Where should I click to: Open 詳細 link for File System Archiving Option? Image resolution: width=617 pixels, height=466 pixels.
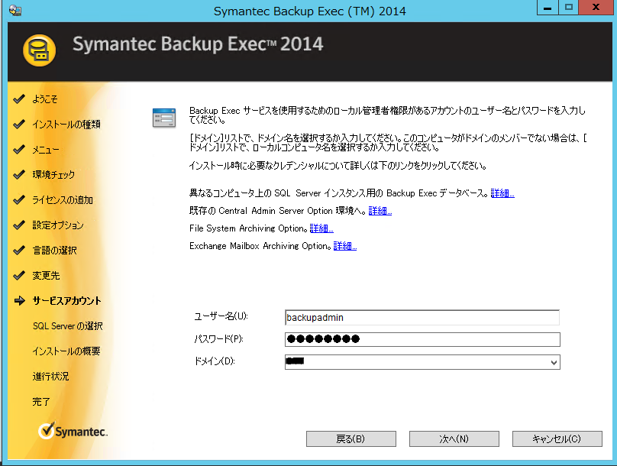point(321,228)
